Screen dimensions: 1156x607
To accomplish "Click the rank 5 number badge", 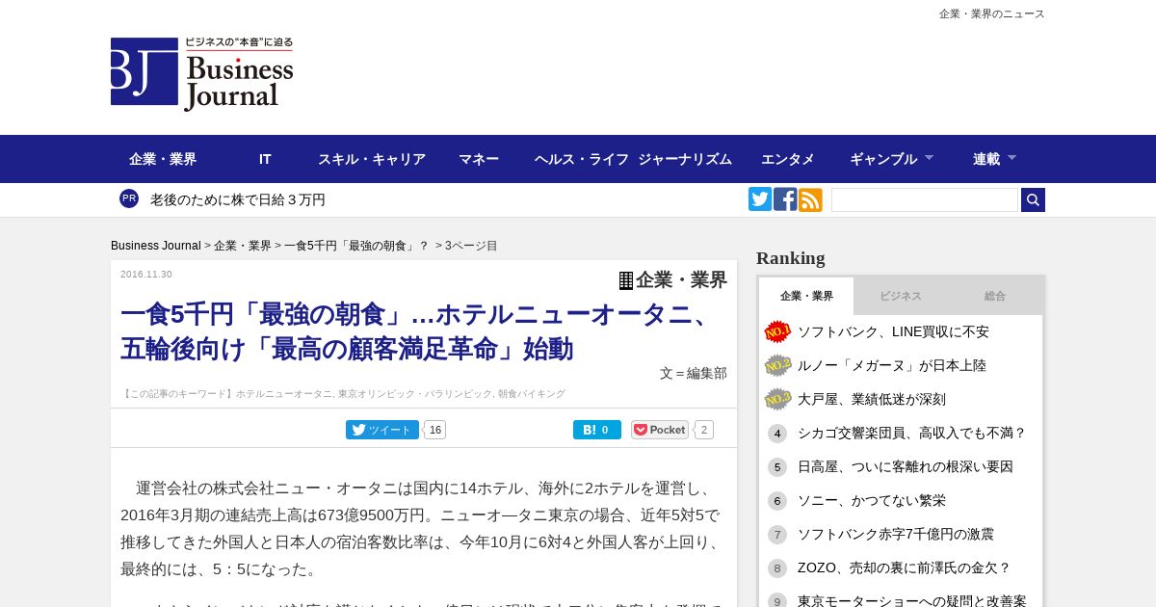I will [777, 467].
